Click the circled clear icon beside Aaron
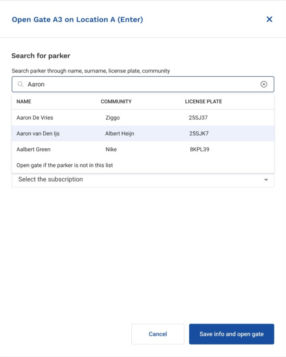The image size is (286, 357). coord(264,84)
